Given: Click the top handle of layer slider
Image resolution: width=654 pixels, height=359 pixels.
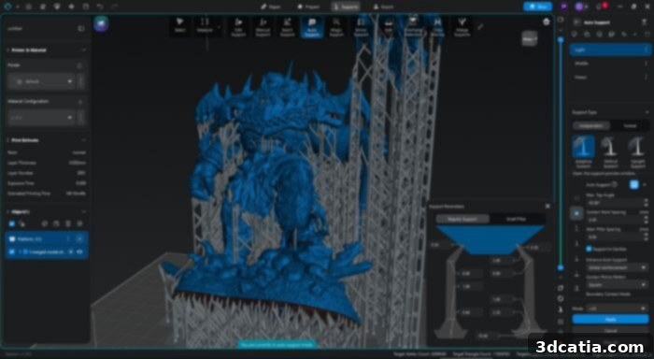Looking at the screenshot, I should [561, 39].
